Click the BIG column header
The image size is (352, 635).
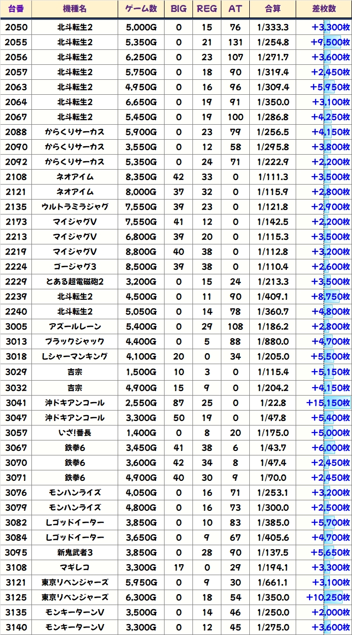178,9
